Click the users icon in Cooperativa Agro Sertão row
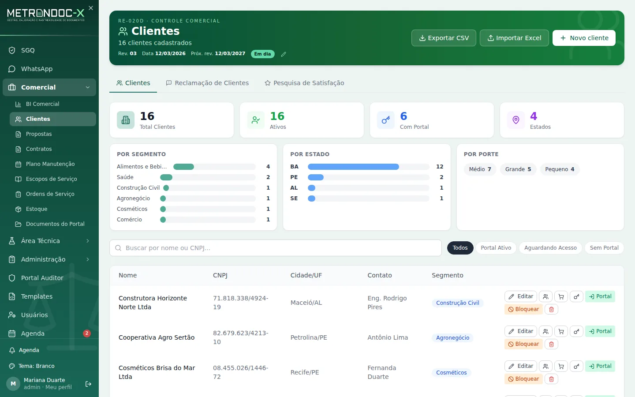Image resolution: width=635 pixels, height=397 pixels. (x=545, y=331)
